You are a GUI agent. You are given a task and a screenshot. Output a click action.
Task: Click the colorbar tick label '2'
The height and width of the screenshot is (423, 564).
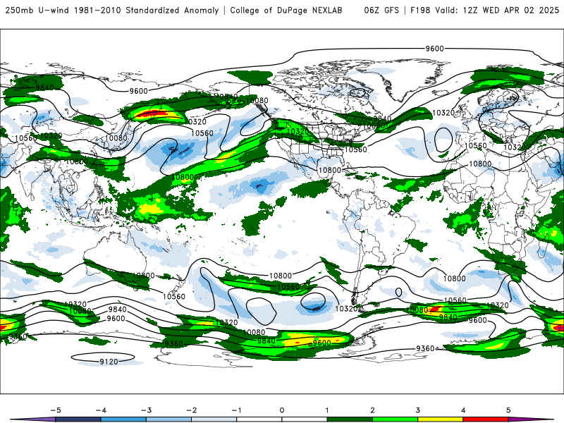click(372, 410)
